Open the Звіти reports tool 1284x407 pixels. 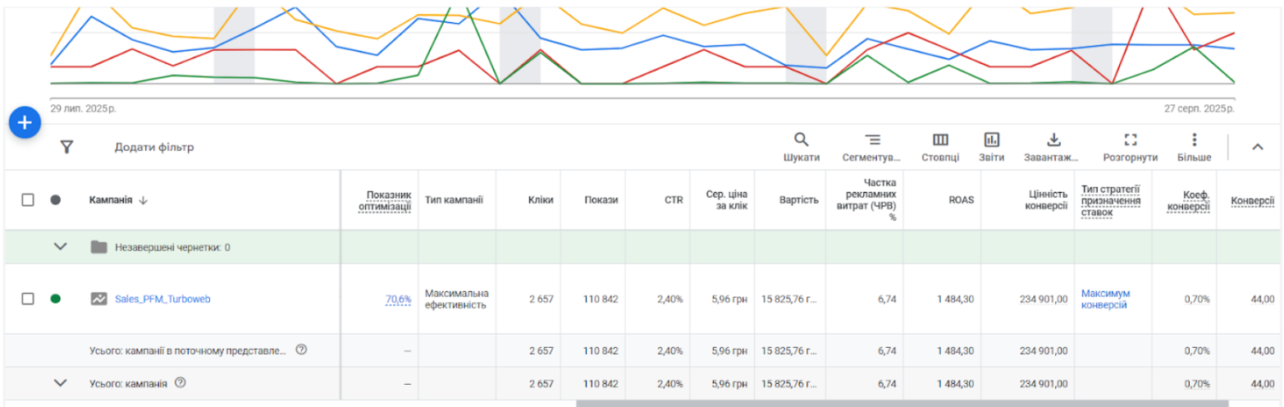coord(991,146)
